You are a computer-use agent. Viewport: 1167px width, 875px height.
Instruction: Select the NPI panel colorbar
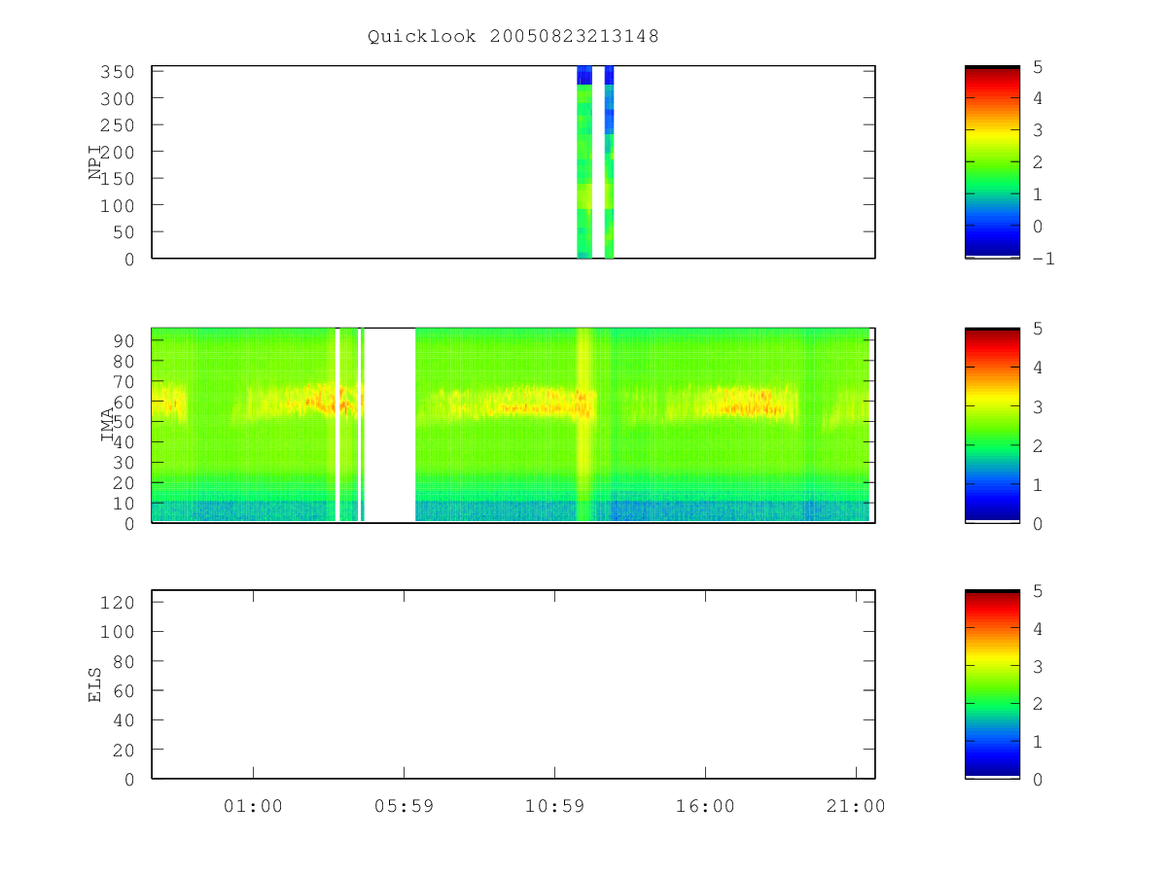992,162
